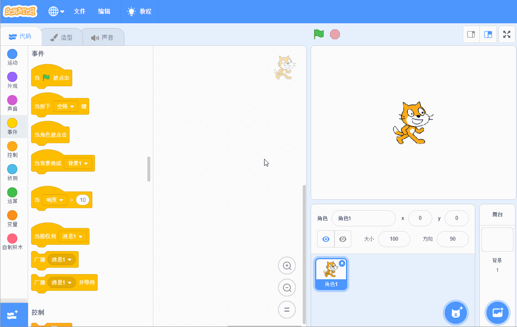Open the 编辑 menu
Image resolution: width=517 pixels, height=327 pixels.
tap(104, 11)
